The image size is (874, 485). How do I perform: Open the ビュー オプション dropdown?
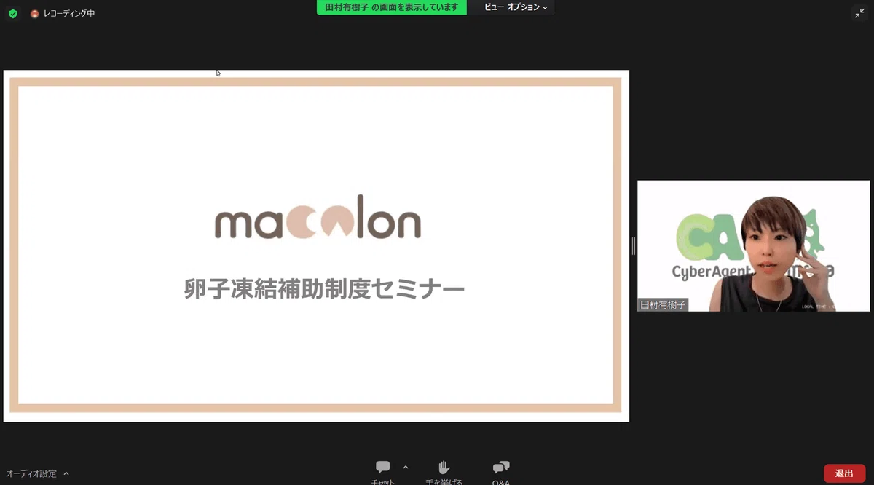(x=516, y=7)
